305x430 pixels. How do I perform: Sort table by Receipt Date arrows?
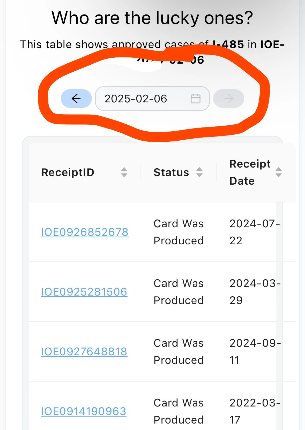coord(278,172)
